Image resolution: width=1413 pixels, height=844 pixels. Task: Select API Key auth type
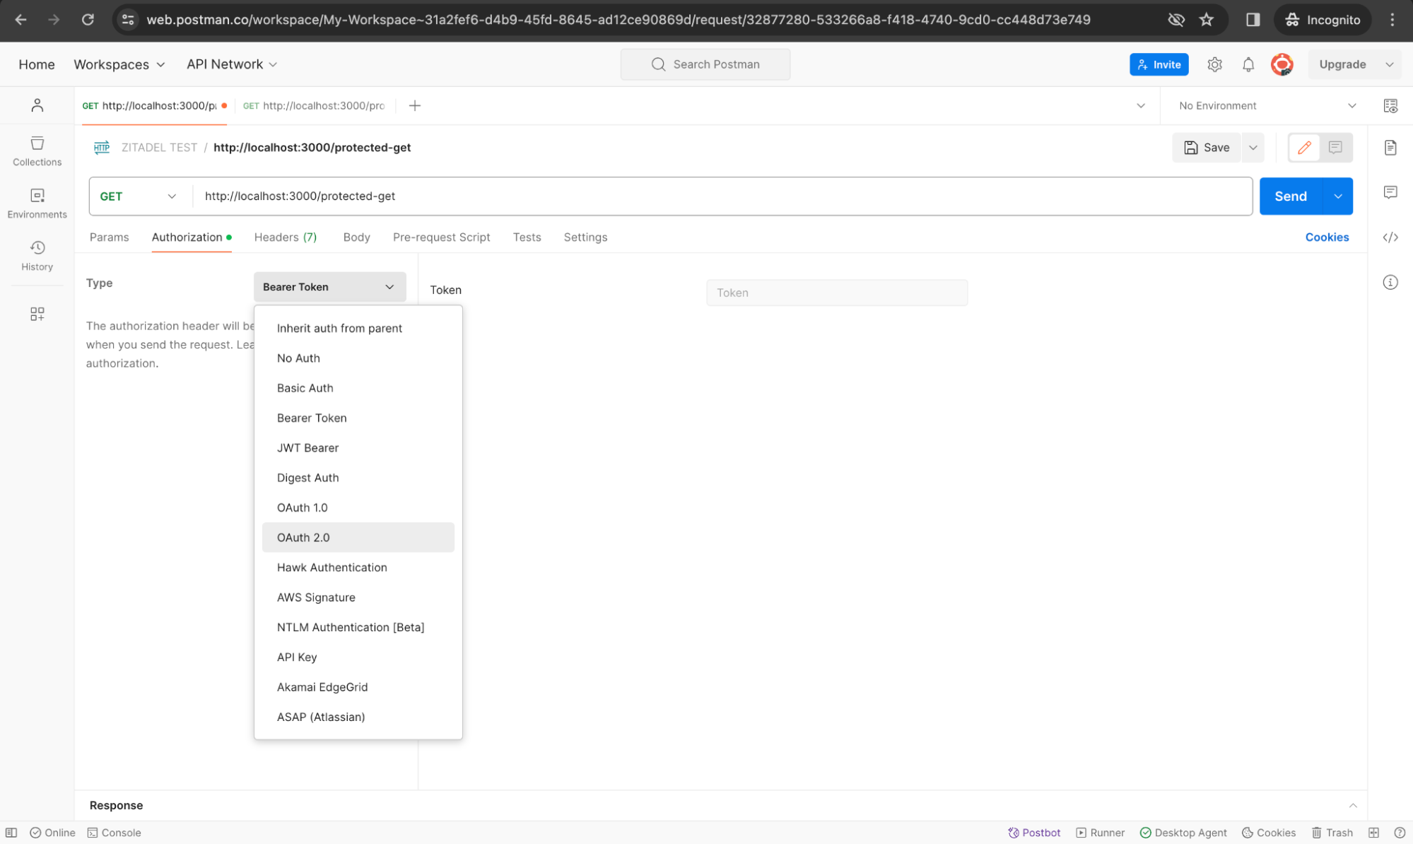[x=358, y=657]
